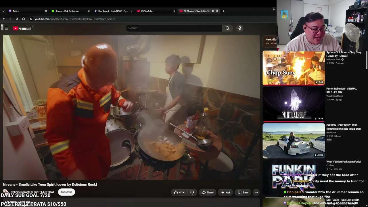This screenshot has width=368, height=207.
Task: Open more actions ellipsis under video
Action: click(256, 192)
